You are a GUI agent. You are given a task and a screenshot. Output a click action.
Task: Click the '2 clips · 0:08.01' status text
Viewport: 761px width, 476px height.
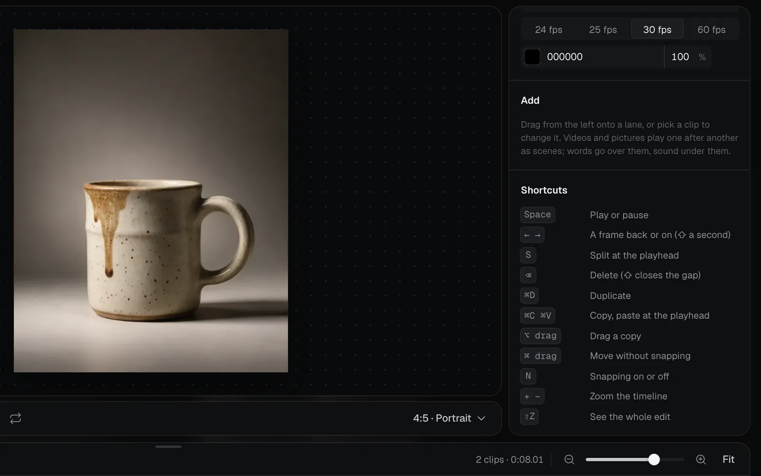coord(509,459)
